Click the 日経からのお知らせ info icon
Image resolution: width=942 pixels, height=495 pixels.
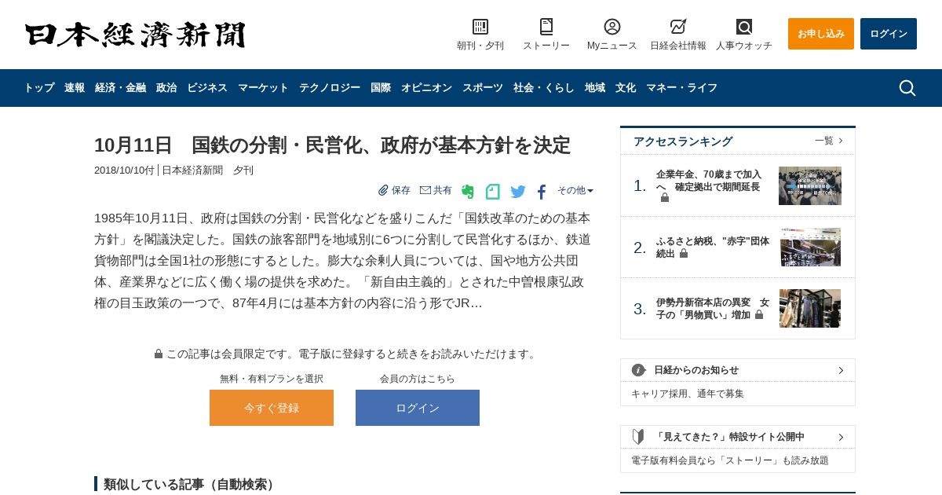[638, 370]
